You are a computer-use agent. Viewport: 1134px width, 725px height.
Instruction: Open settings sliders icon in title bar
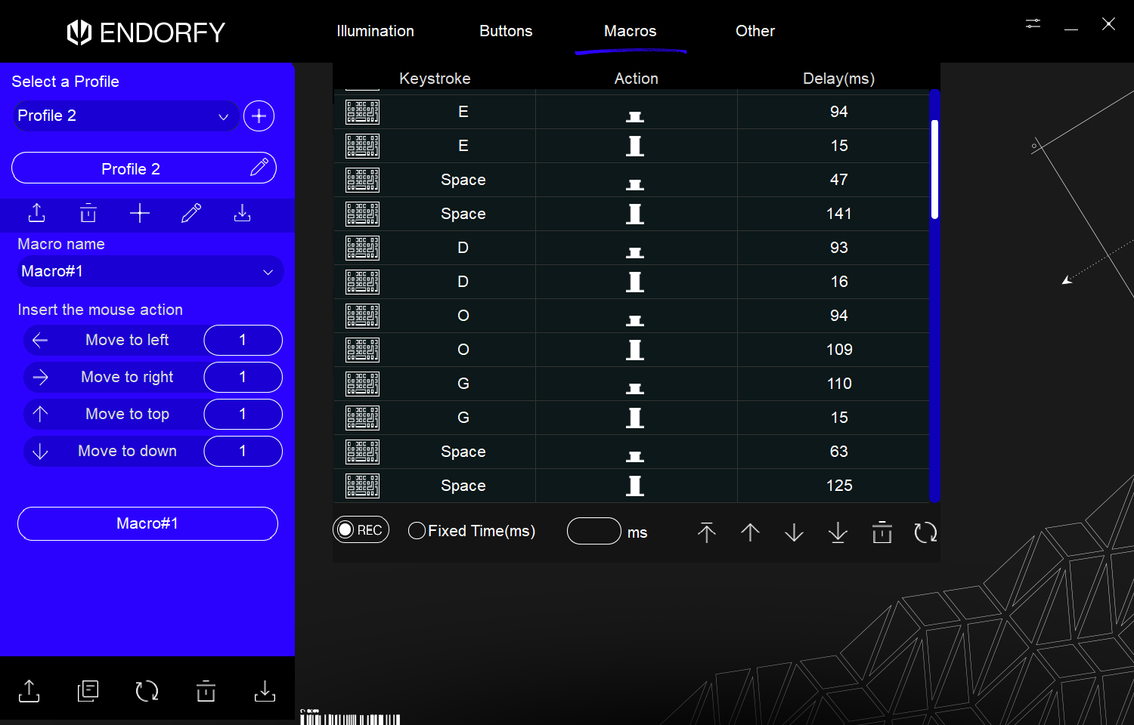(1033, 24)
